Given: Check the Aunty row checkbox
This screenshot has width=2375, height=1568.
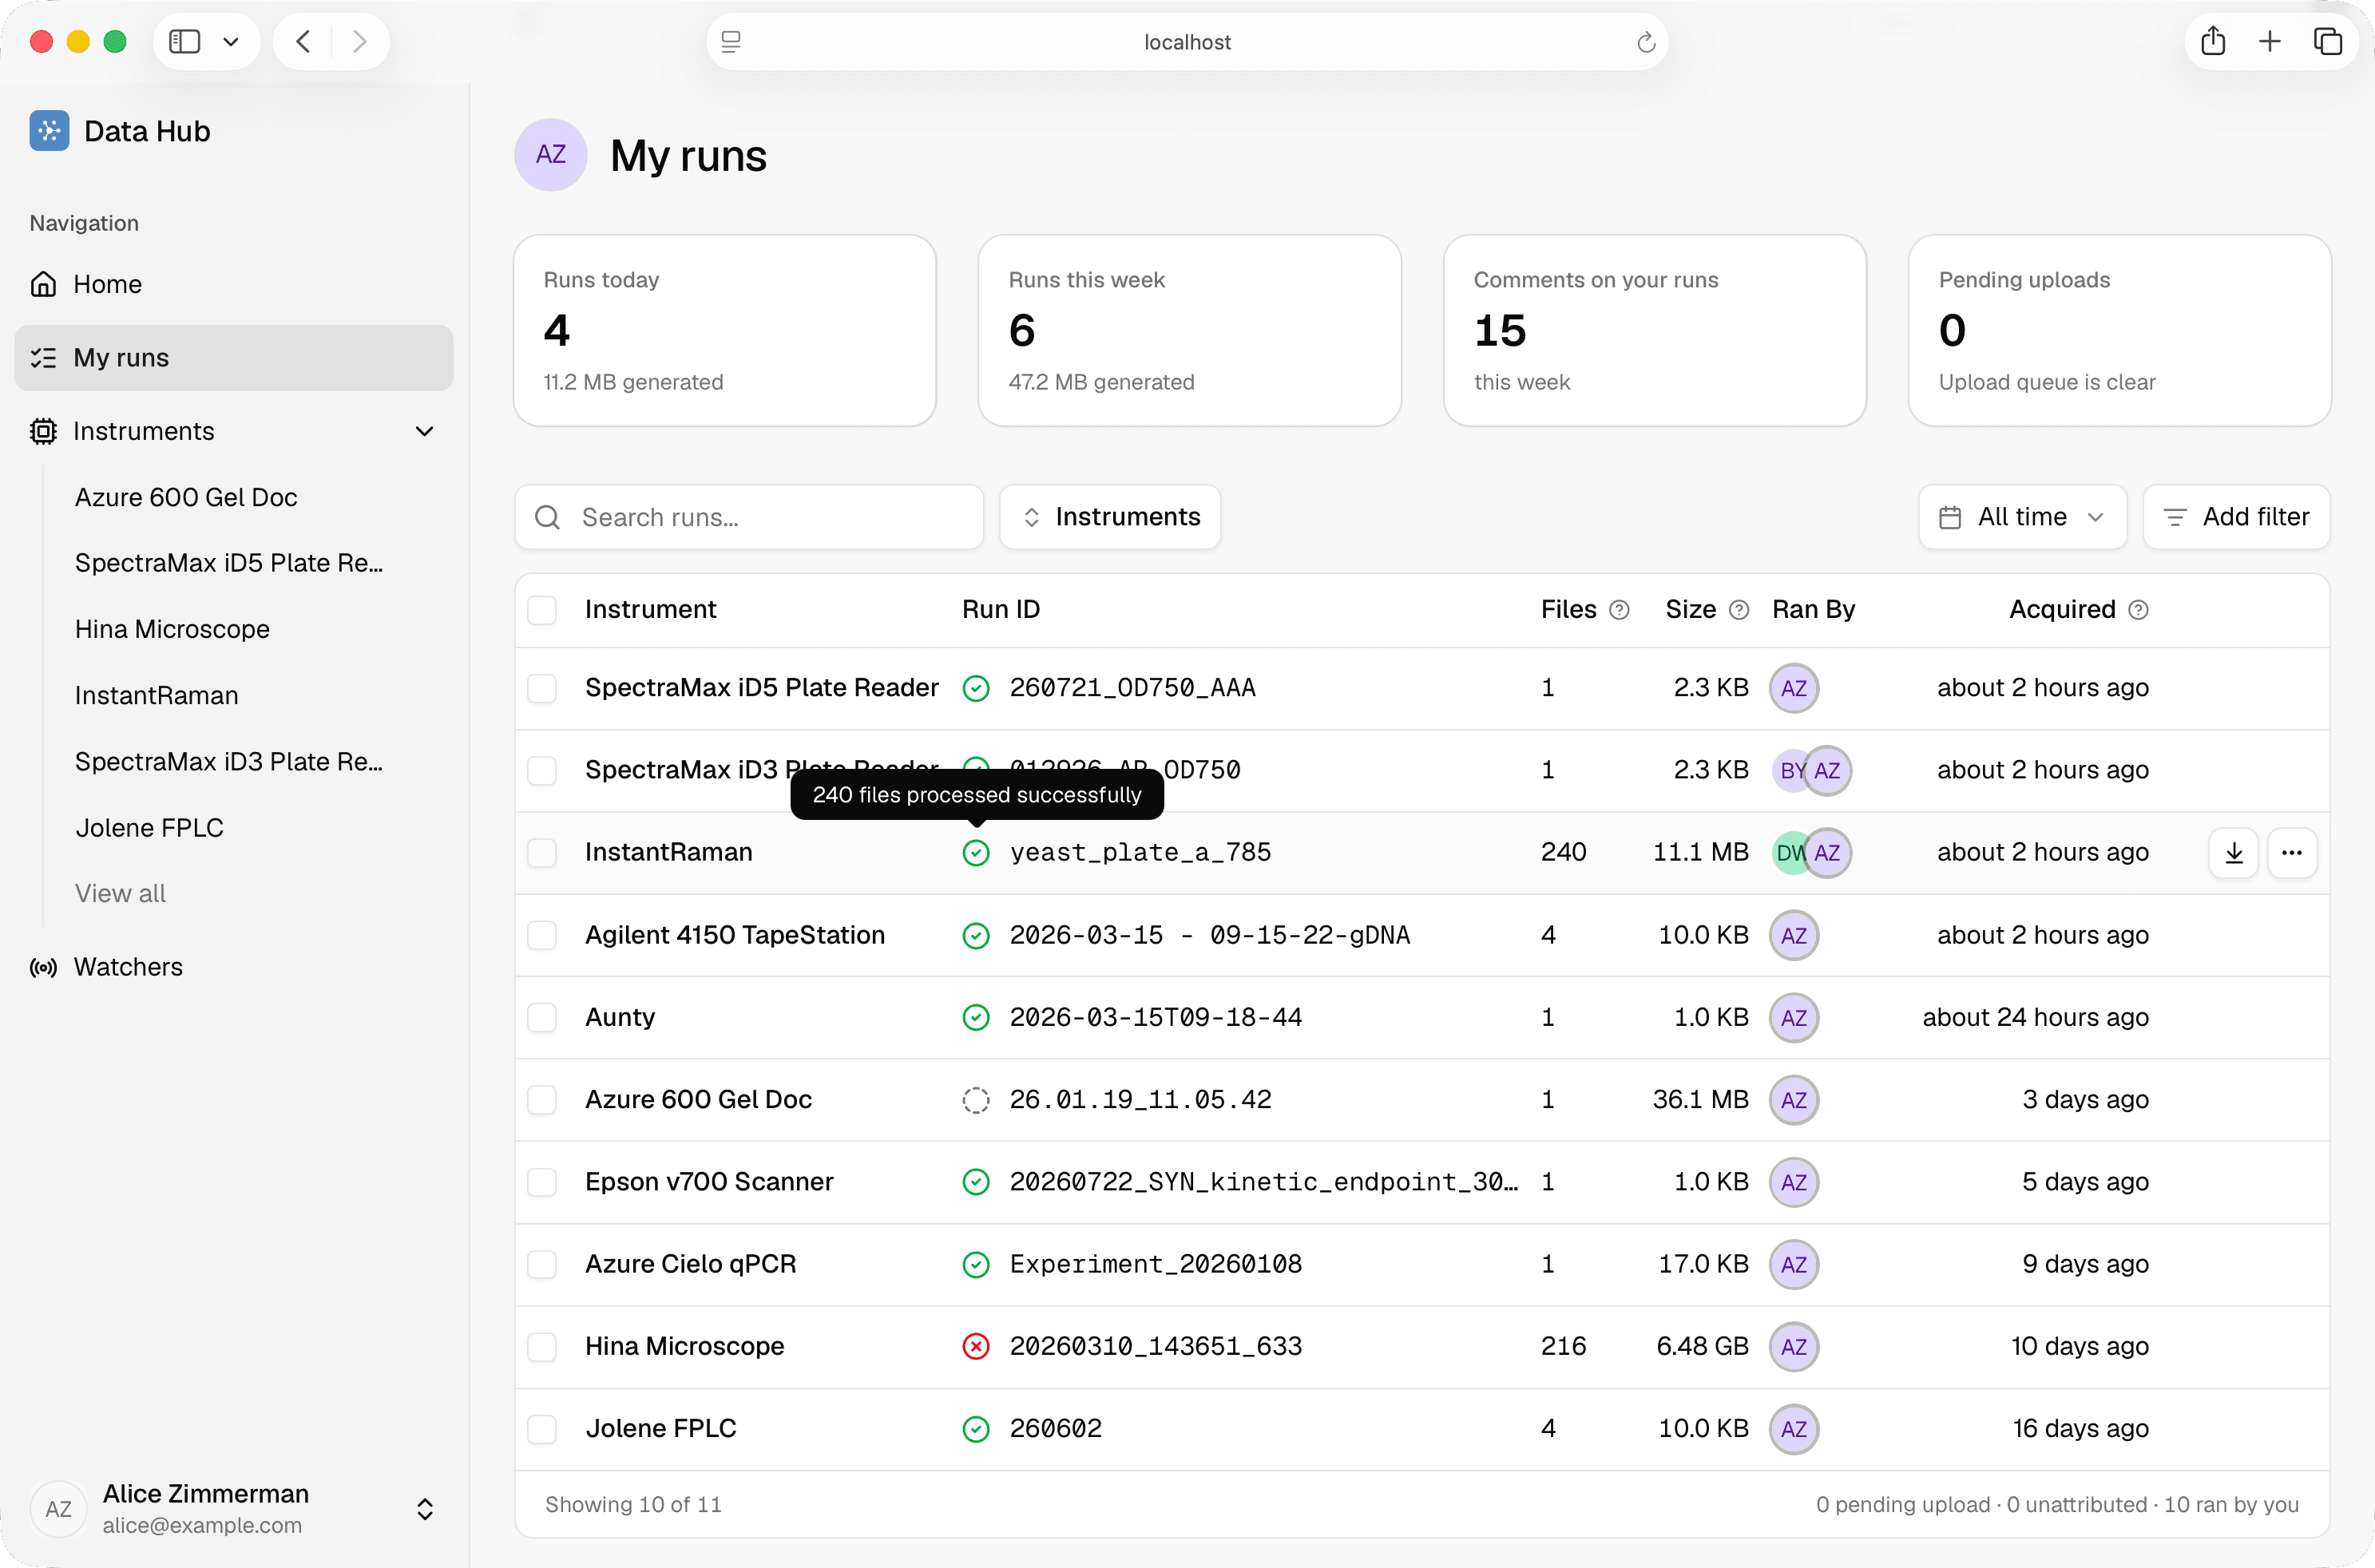Looking at the screenshot, I should point(542,1018).
